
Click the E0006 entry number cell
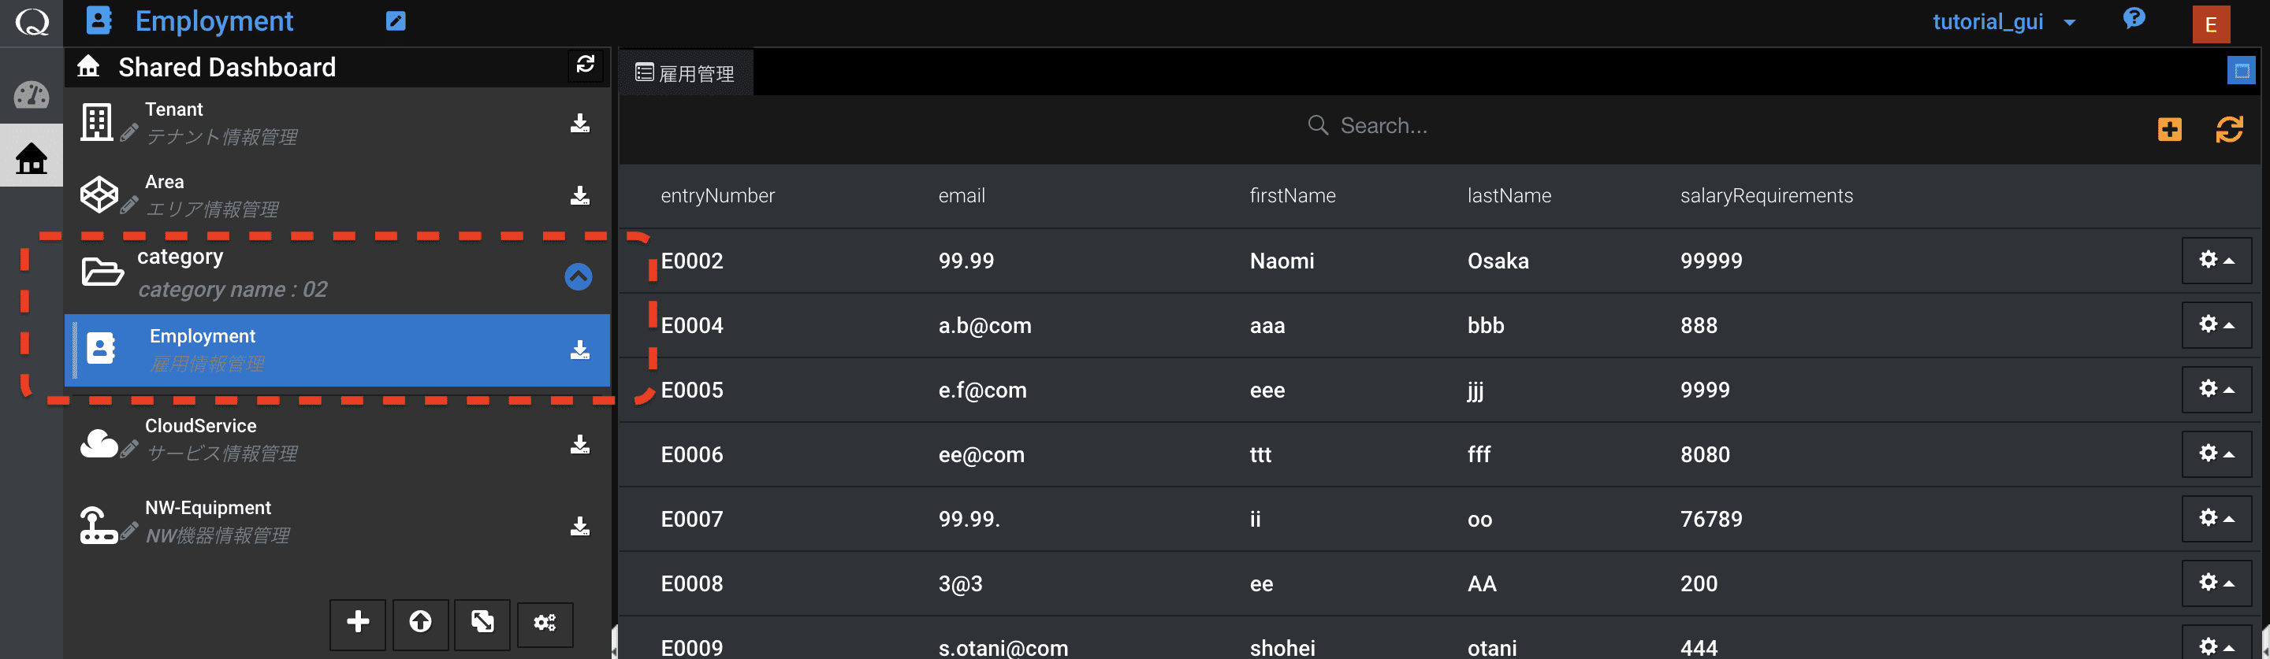[x=692, y=454]
